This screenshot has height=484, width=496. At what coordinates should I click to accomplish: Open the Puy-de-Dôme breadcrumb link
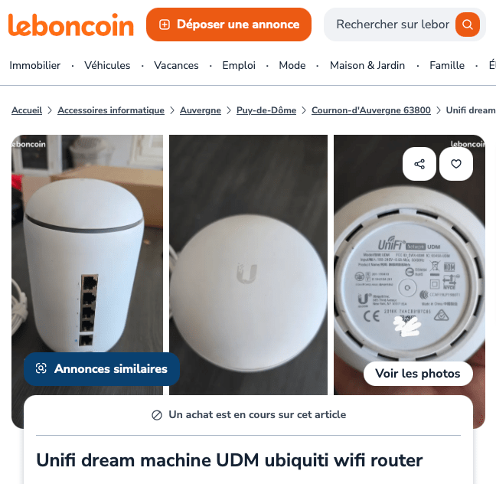coord(266,110)
